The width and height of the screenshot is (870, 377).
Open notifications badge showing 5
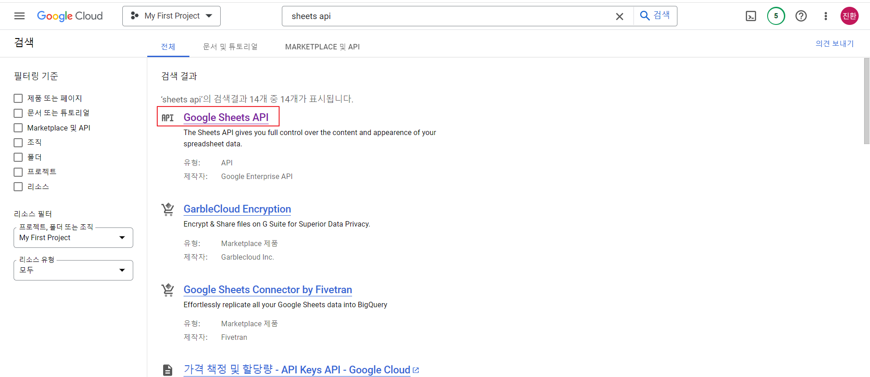776,16
